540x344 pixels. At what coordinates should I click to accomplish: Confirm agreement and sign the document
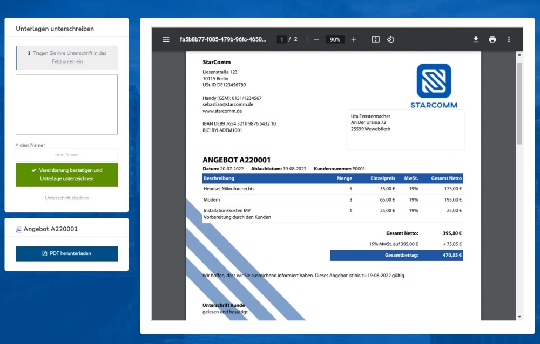pyautogui.click(x=66, y=175)
